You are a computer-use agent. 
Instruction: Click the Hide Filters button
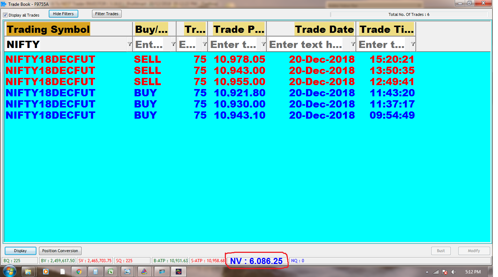click(x=63, y=14)
